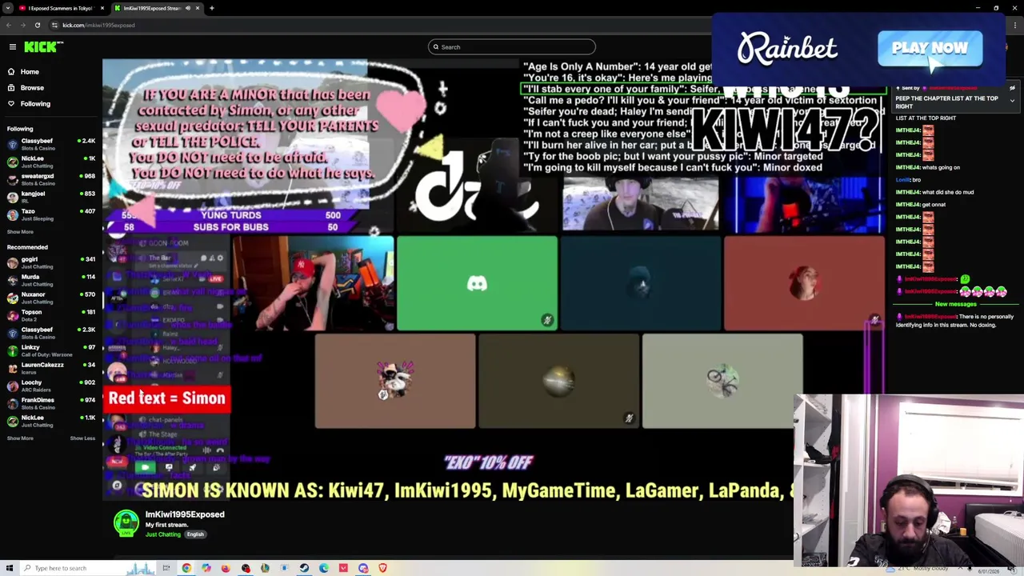This screenshot has height=576, width=1024.
Task: Reload the page
Action: [x=37, y=25]
